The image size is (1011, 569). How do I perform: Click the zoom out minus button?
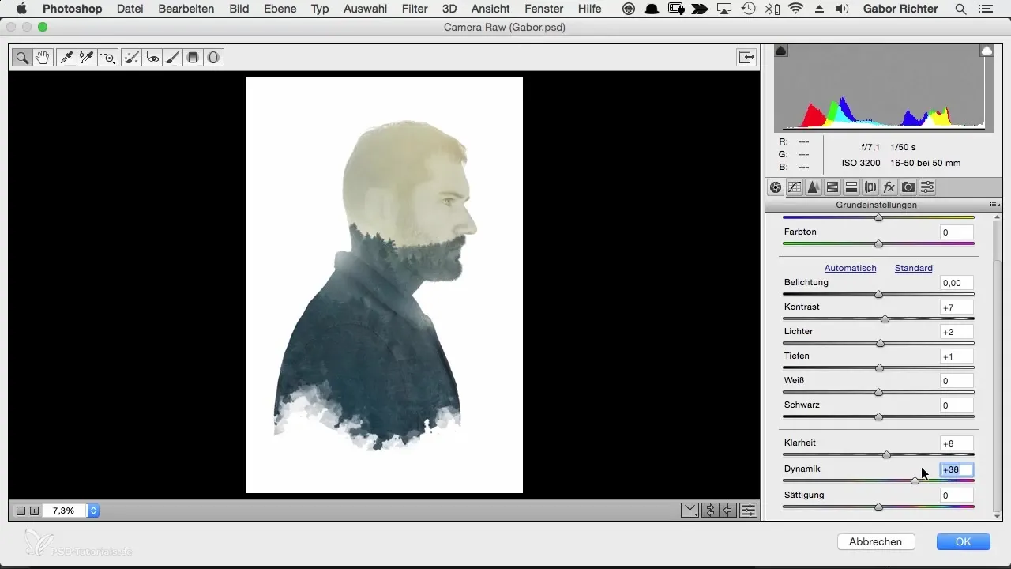tap(21, 511)
